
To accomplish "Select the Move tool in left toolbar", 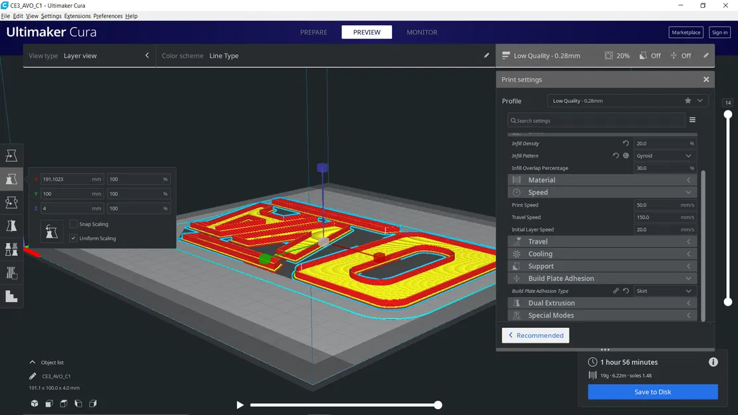I will pyautogui.click(x=11, y=155).
